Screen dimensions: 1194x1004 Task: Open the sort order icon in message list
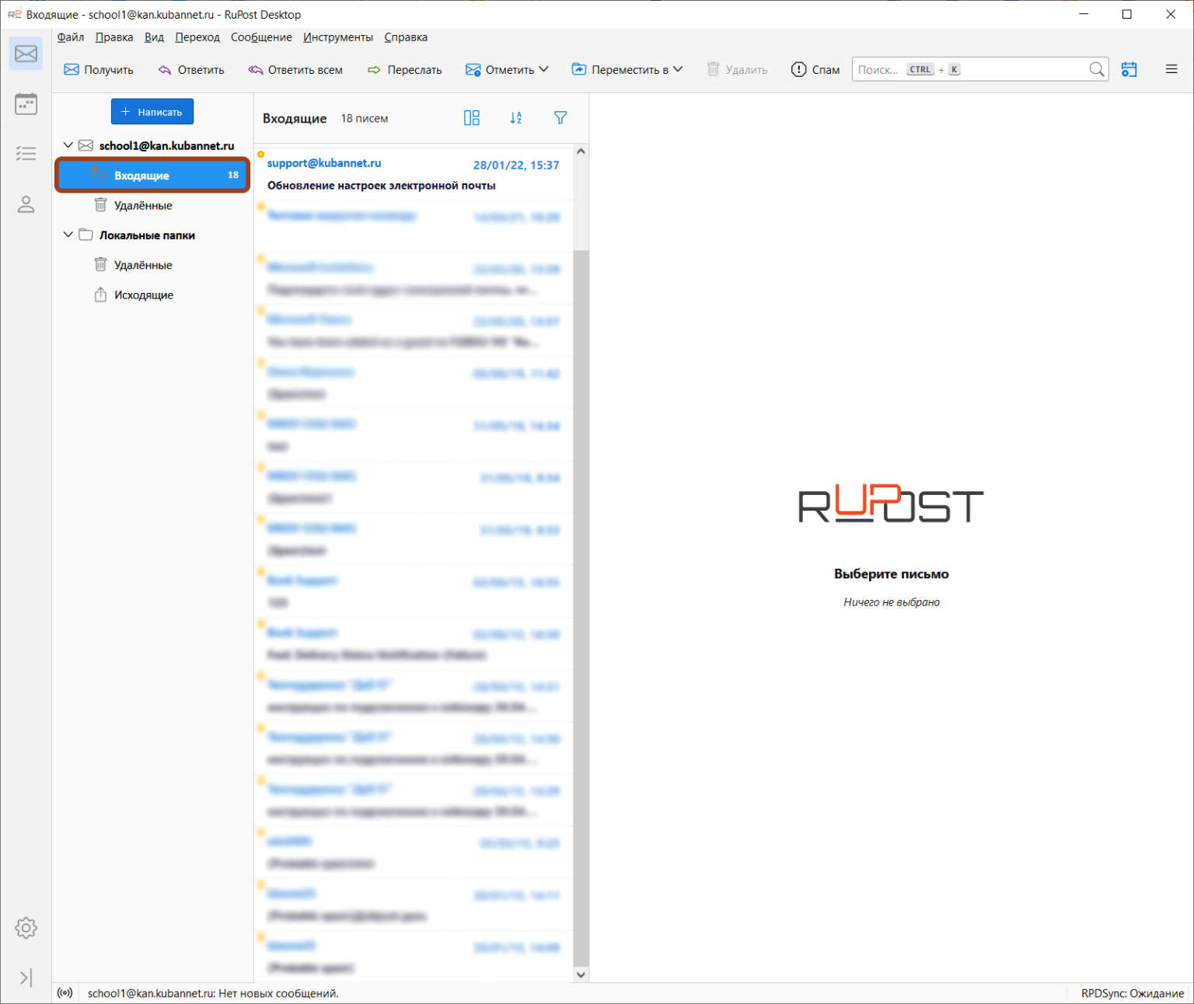[x=515, y=117]
